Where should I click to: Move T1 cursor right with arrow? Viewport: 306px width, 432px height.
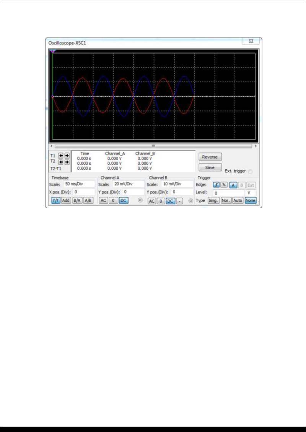pos(67,156)
